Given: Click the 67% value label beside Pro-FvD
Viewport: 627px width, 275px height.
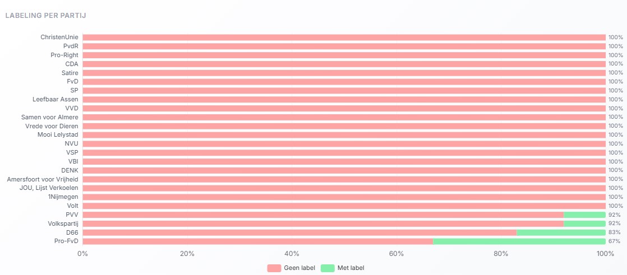Looking at the screenshot, I should 614,241.
